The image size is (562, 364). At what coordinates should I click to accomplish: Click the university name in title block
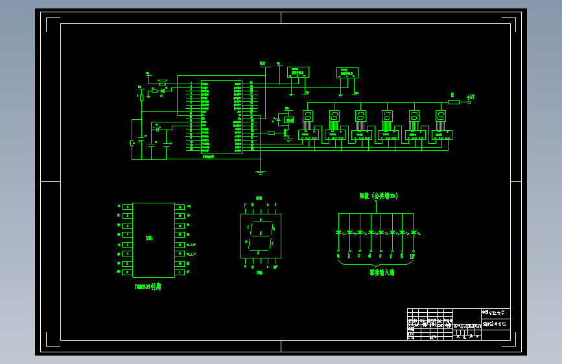pos(493,313)
